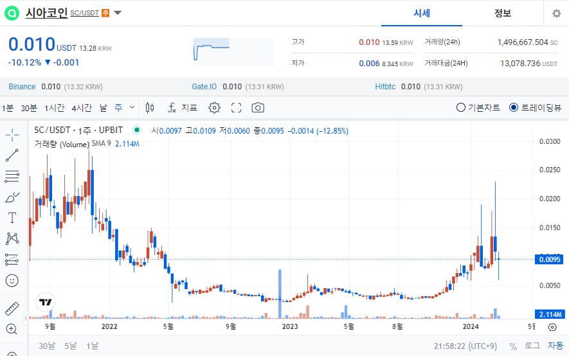Click the orange 주 badge next to SC/USDT
Viewport: 569px width, 356px height.
(105, 13)
